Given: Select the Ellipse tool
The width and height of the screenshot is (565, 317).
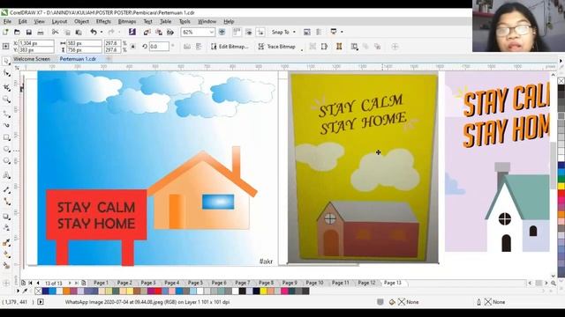Looking at the screenshot, I should [x=6, y=149].
